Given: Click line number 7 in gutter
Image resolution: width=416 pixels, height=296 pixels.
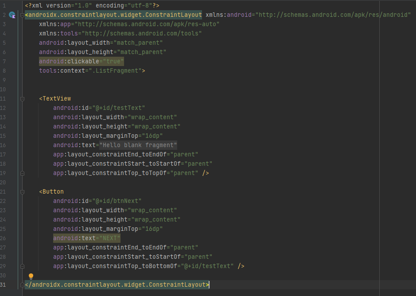Looking at the screenshot, I should pyautogui.click(x=4, y=61).
